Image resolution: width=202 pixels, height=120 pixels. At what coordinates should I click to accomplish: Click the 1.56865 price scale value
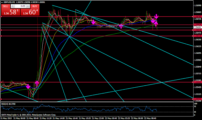198,12
